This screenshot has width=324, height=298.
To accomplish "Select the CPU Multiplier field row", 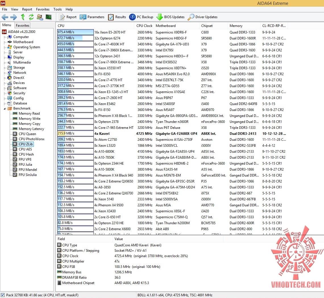I will point(140,261).
